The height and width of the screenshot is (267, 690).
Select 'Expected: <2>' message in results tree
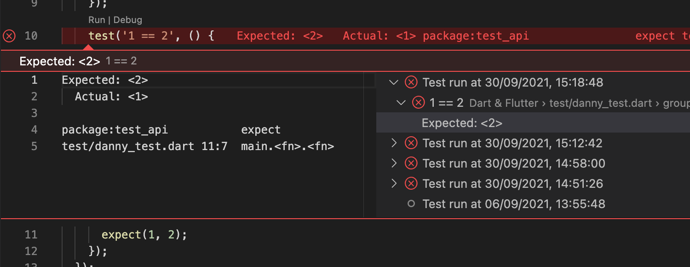coord(462,123)
